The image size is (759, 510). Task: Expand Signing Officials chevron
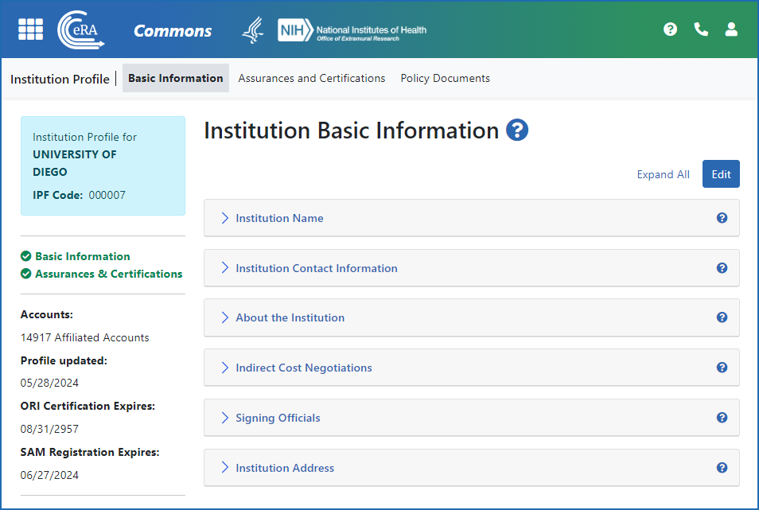point(224,417)
